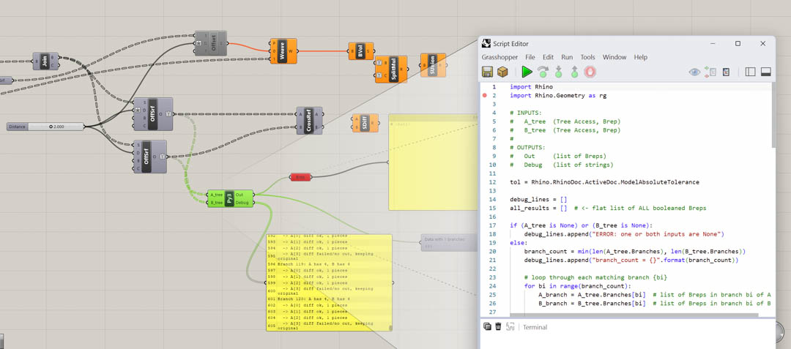Toggle the left sidebar panel layout icon
The image size is (791, 349).
[x=750, y=72]
